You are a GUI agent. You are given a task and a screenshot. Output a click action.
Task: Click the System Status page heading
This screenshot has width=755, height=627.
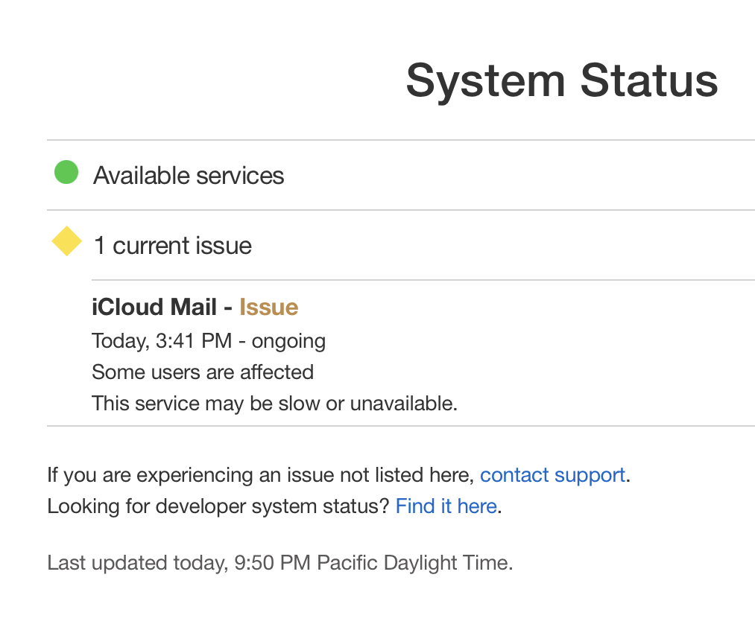[x=561, y=80]
